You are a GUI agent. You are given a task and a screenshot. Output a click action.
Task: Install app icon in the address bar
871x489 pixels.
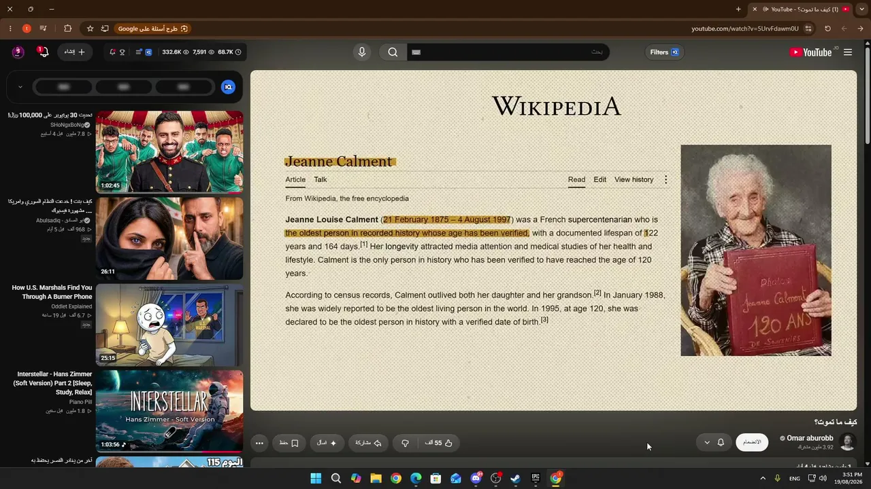coord(105,29)
